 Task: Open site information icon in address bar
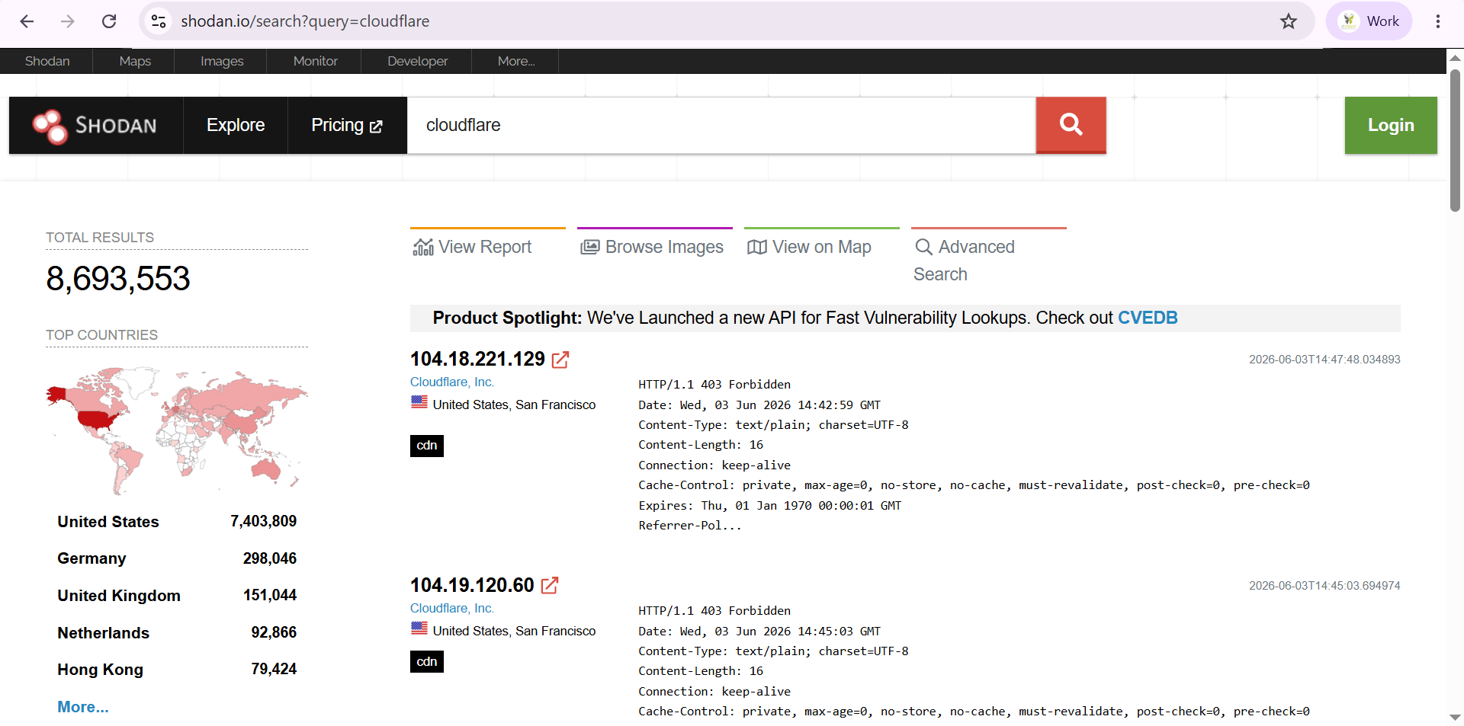[159, 21]
